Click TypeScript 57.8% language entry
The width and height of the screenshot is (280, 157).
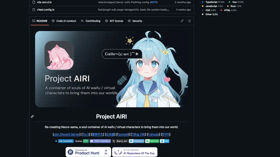pyautogui.click(x=213, y=2)
